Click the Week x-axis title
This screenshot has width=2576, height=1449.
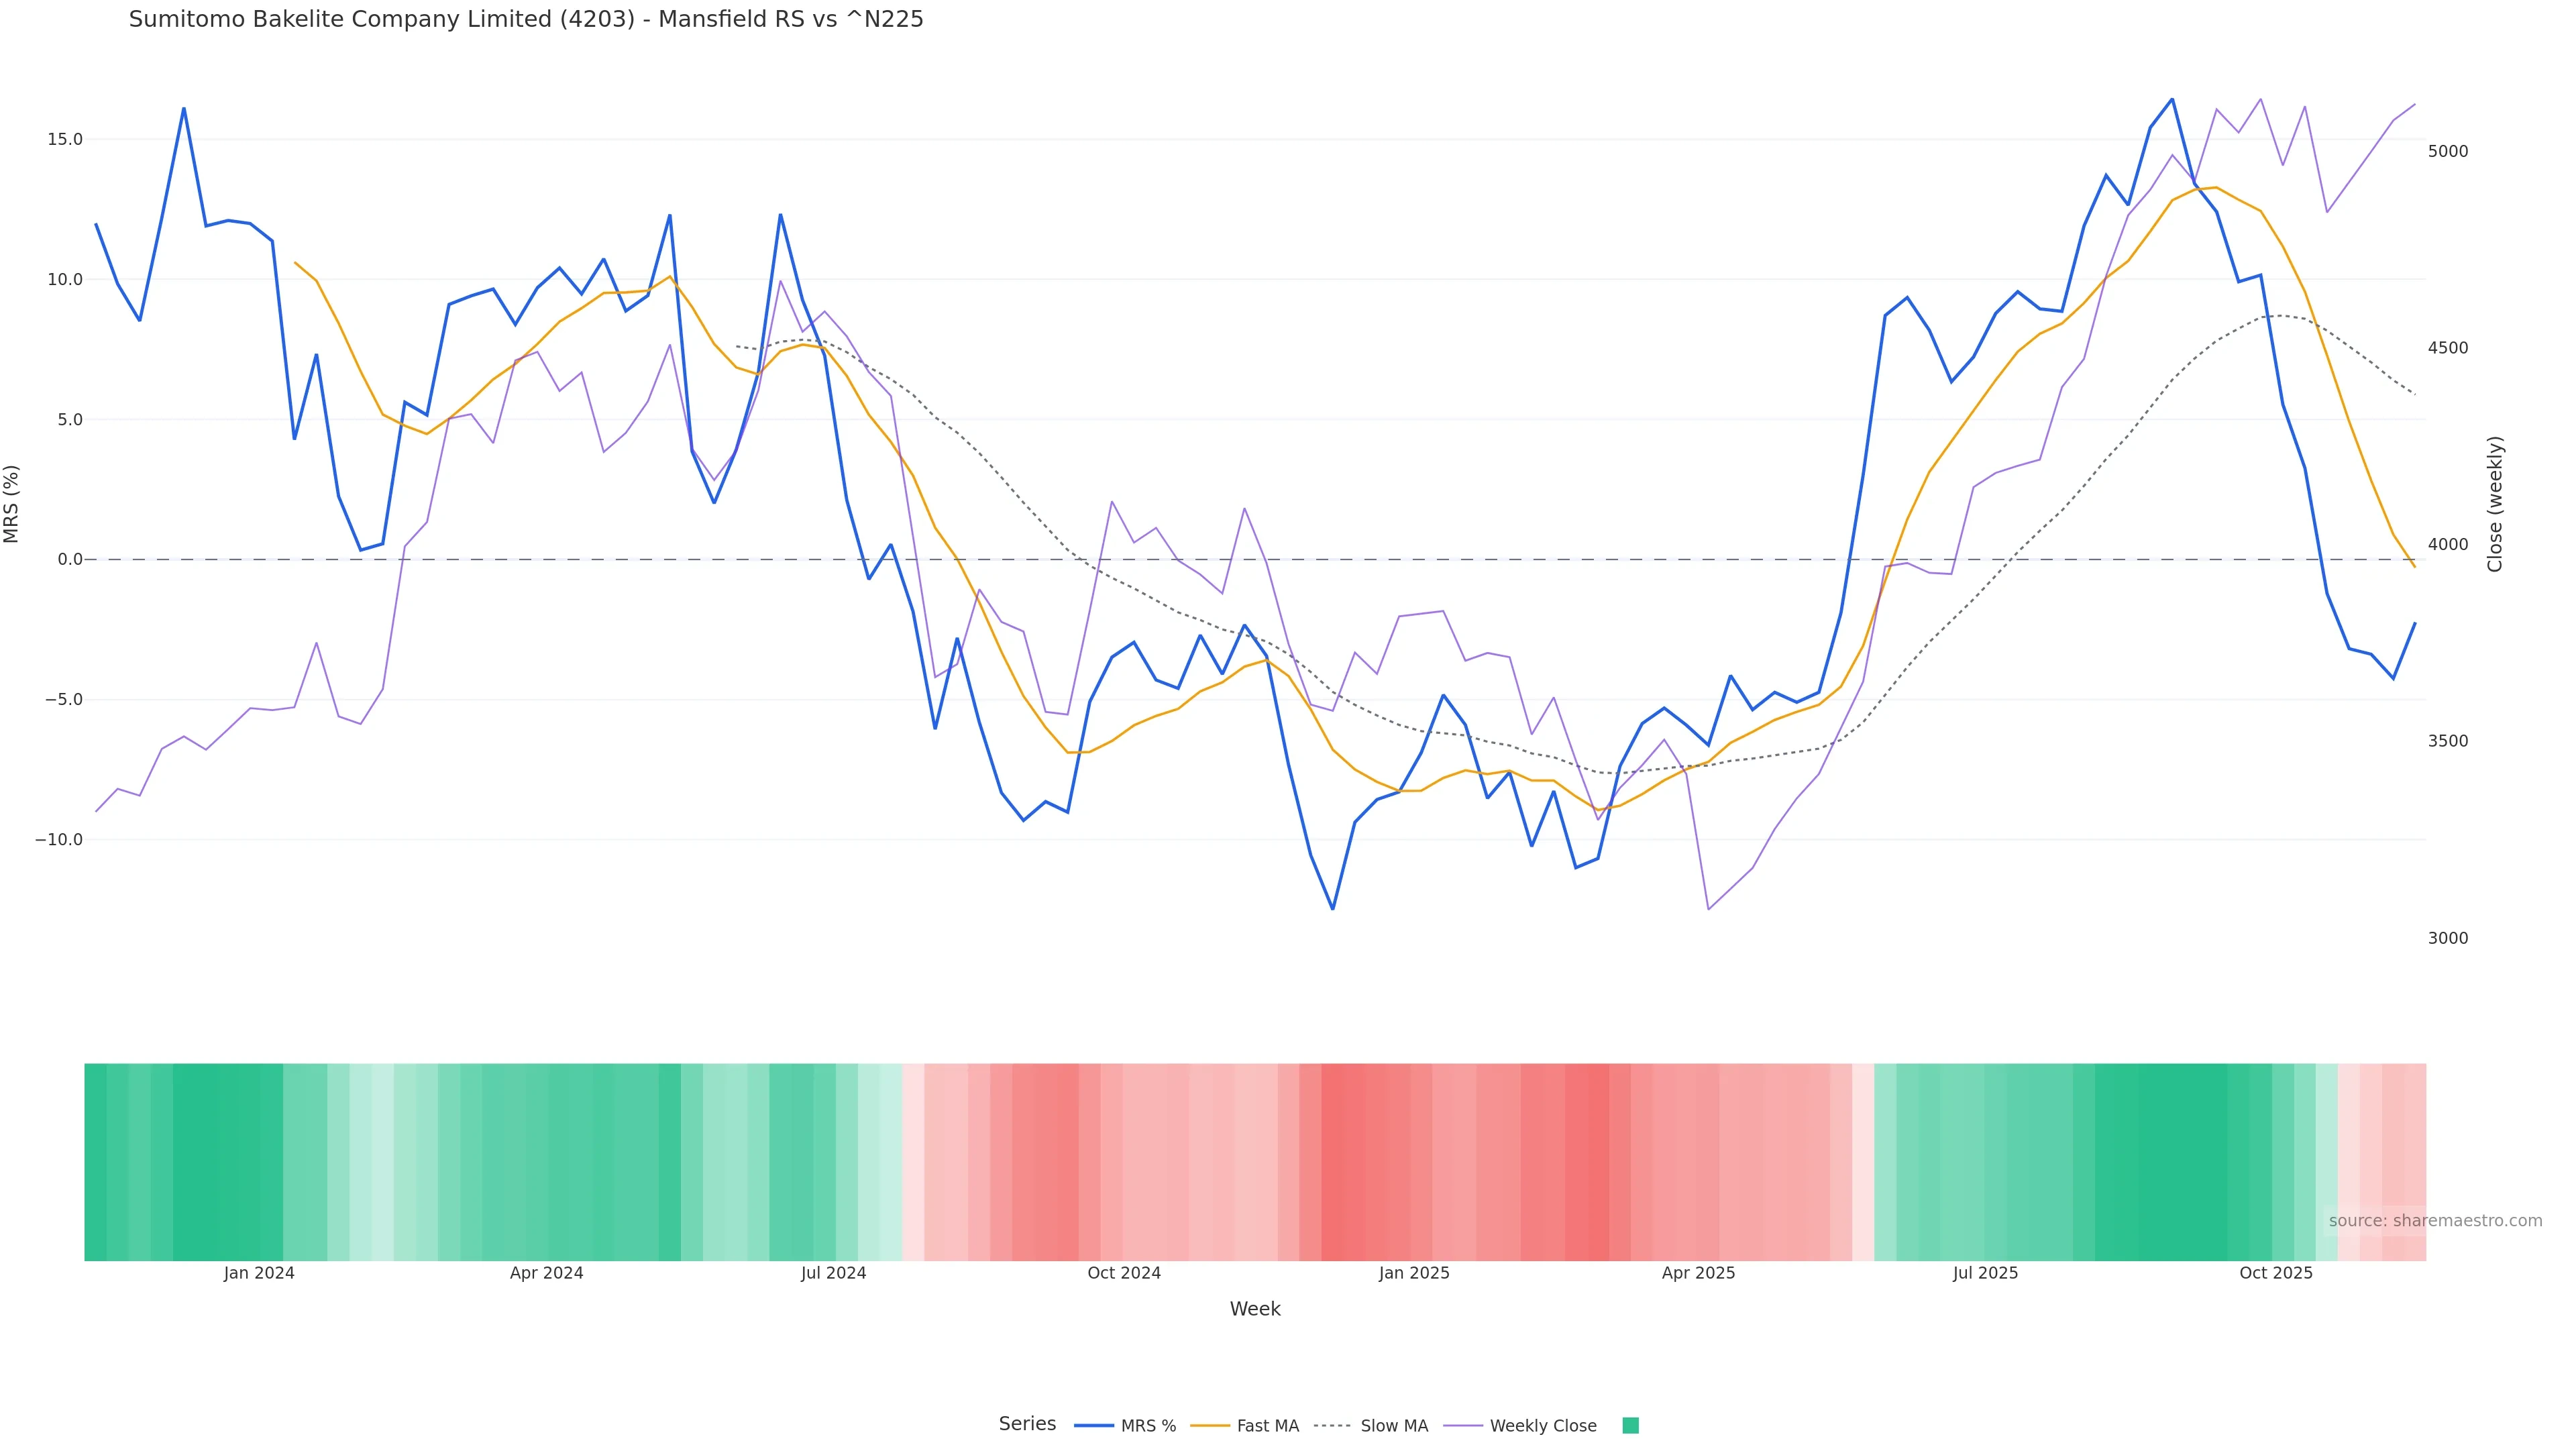pyautogui.click(x=1255, y=1309)
